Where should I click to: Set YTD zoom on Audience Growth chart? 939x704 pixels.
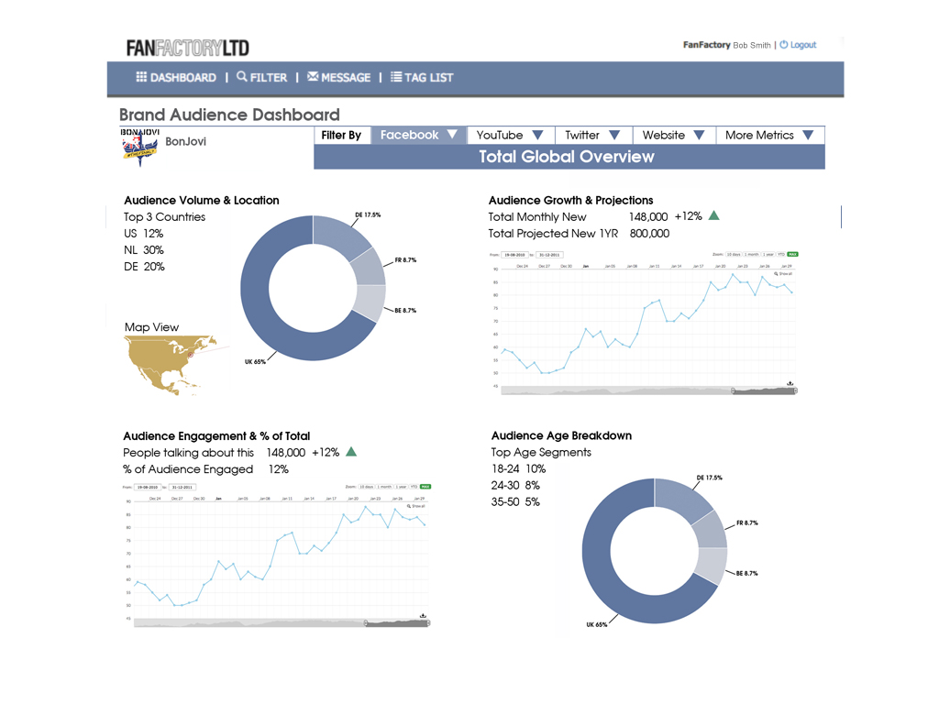pyautogui.click(x=781, y=255)
